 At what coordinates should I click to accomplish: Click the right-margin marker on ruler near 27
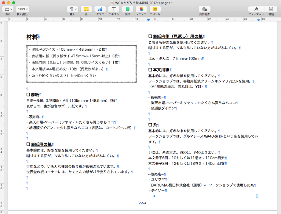pyautogui.click(x=258, y=20)
